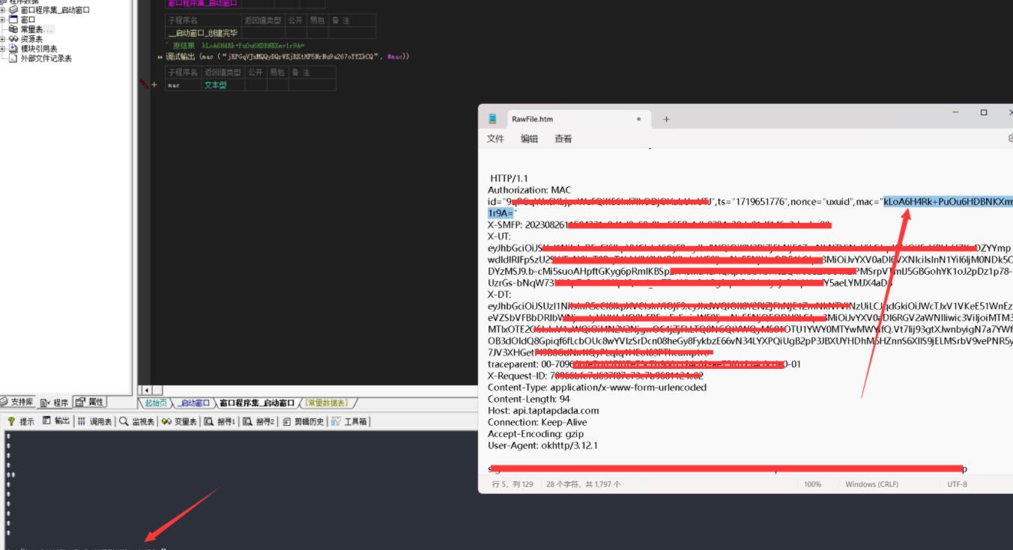The height and width of the screenshot is (550, 1013).
Task: Click the 常量表 icon in the tree
Action: point(13,29)
